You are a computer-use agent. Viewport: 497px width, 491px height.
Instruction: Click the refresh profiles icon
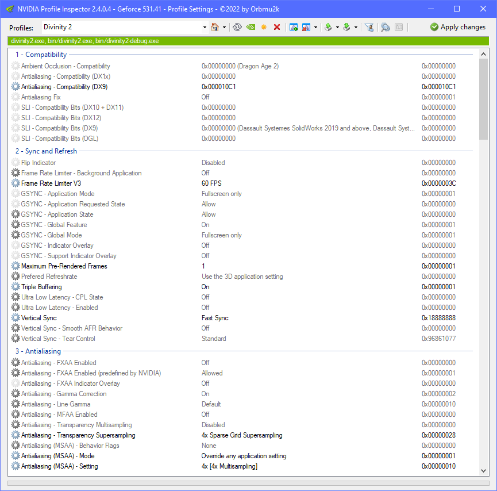coord(237,27)
